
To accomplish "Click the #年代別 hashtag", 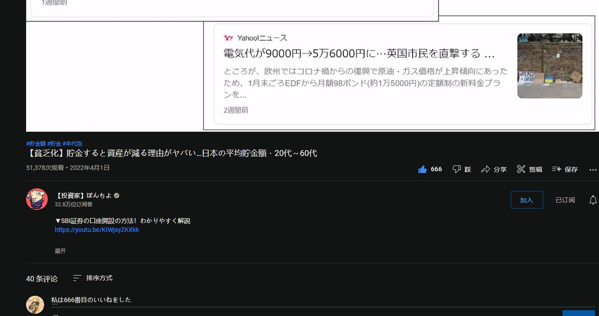I will point(72,144).
